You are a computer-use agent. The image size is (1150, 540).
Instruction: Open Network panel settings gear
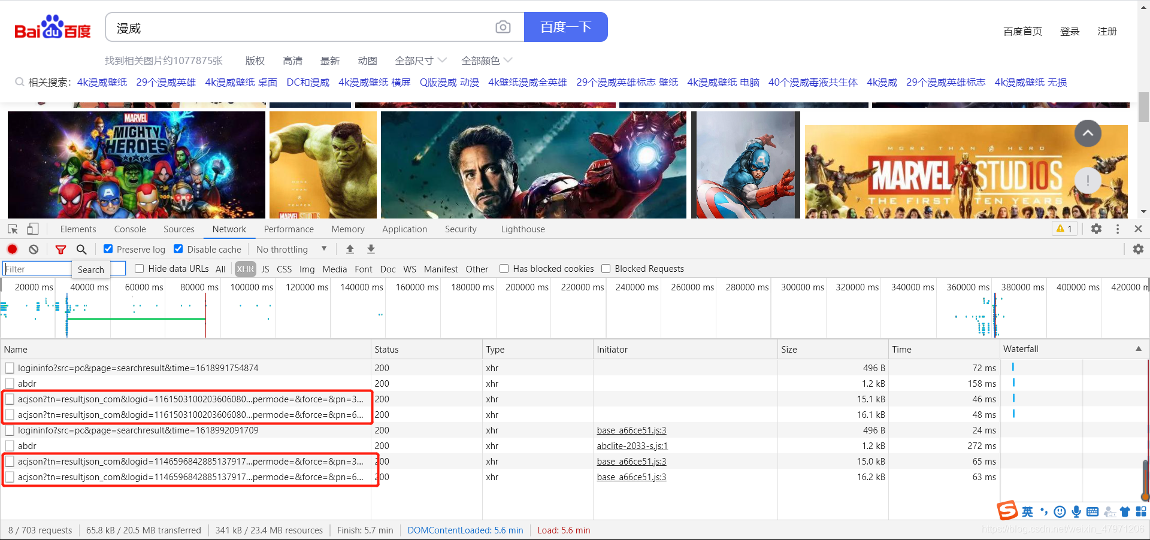[x=1139, y=249]
